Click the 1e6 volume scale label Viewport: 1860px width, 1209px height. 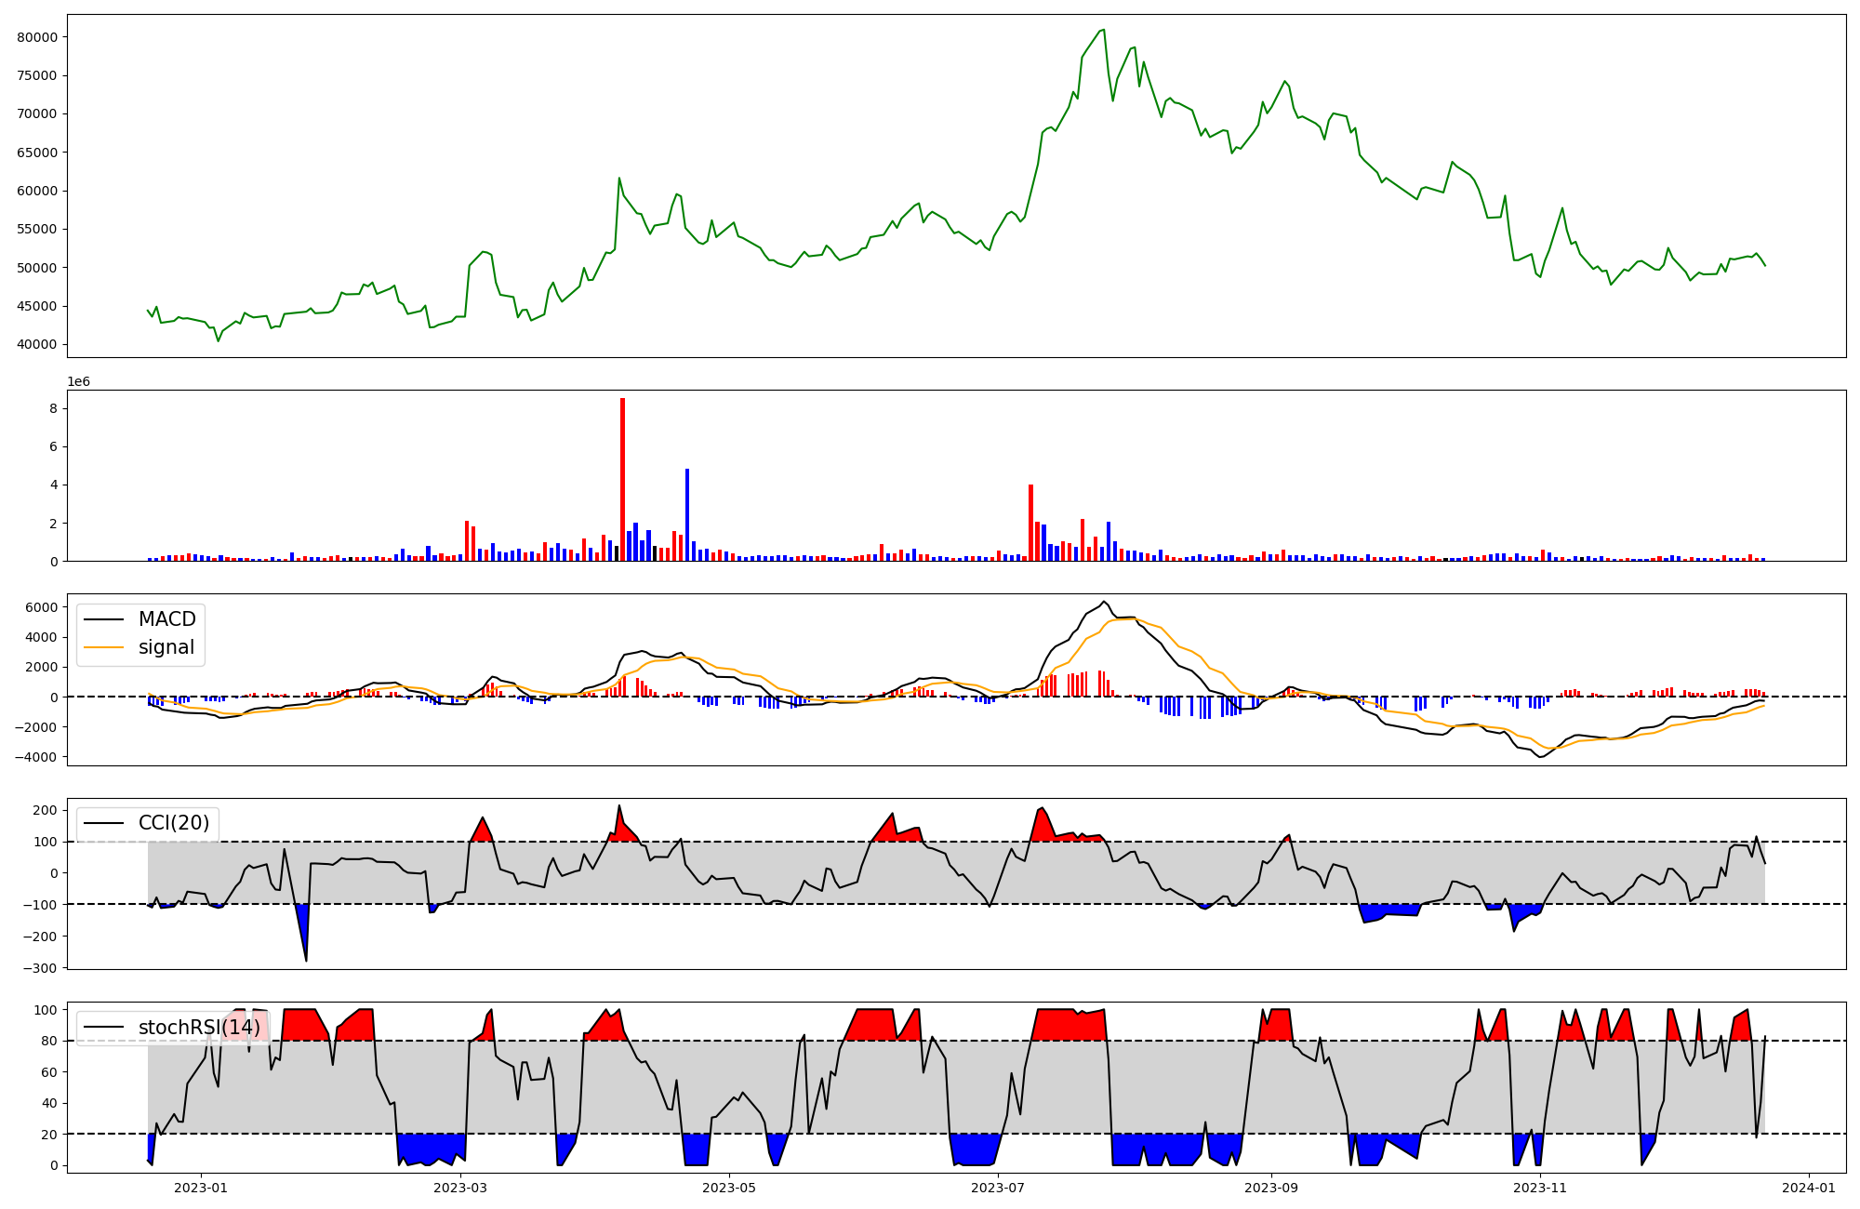pyautogui.click(x=78, y=381)
